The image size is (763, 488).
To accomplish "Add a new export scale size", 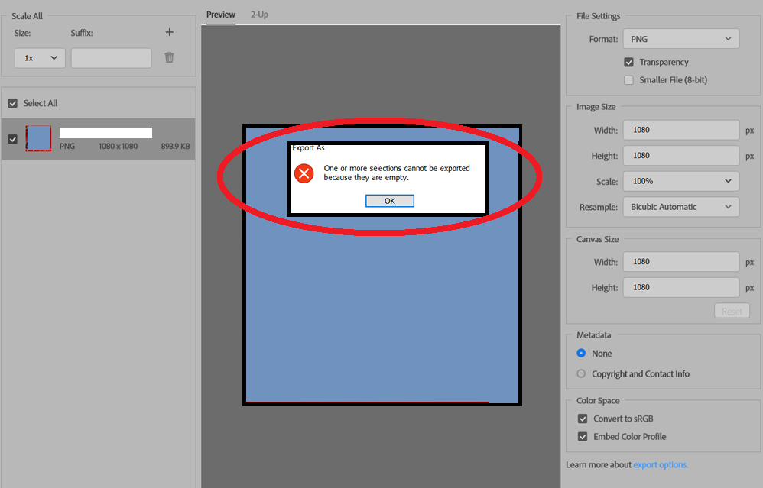I will click(x=169, y=32).
